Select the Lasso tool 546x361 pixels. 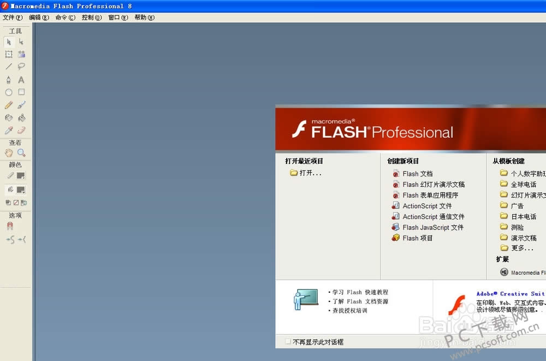(21, 67)
